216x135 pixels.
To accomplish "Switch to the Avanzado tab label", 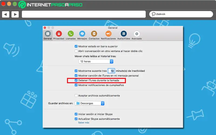I will pos(137,39).
